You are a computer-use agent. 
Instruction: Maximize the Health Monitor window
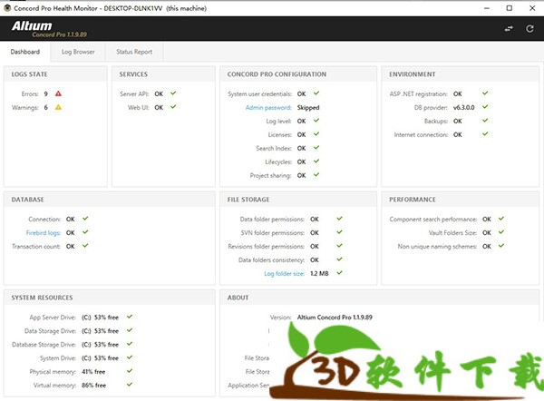point(510,8)
